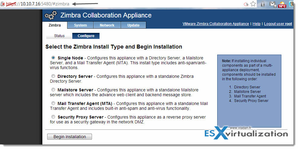Viewport: 298px width, 149px height.
Task: Choose Security Proxy Server radio button
Action: 53,117
